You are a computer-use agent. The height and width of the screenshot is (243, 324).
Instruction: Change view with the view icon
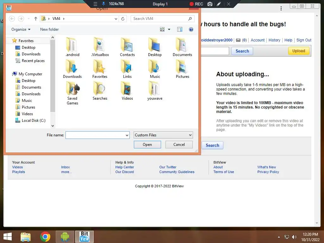click(162, 29)
